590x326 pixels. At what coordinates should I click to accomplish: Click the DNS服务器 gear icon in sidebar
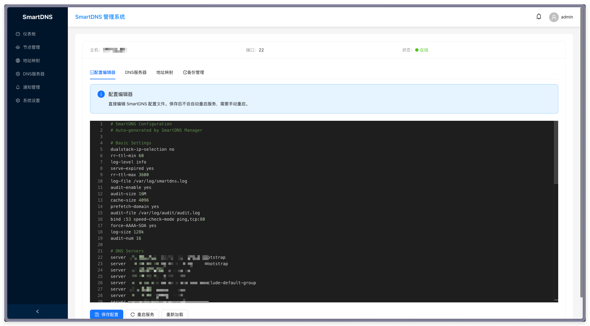click(x=18, y=74)
